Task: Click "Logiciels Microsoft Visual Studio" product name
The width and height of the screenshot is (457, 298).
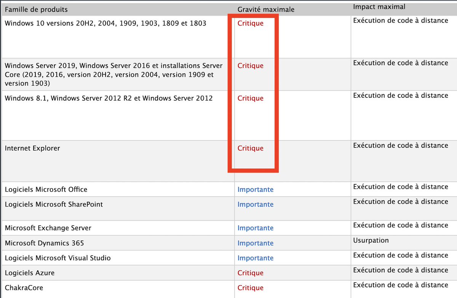Action: 58,258
